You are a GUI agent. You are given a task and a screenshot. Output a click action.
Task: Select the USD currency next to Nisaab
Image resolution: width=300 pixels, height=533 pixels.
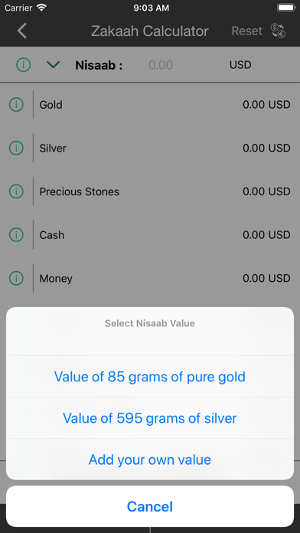tap(240, 64)
